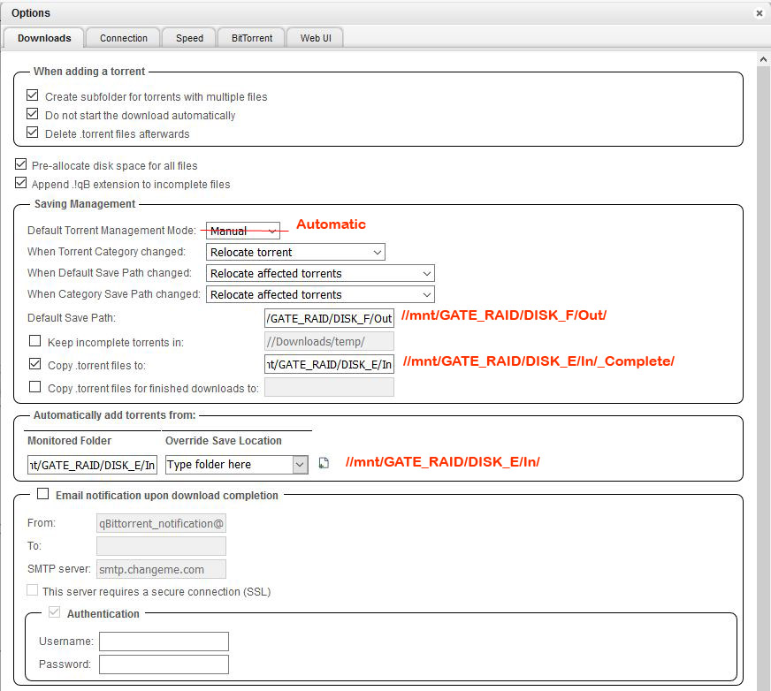The height and width of the screenshot is (691, 771).
Task: Click the Monitored Folder path field
Action: [x=92, y=465]
